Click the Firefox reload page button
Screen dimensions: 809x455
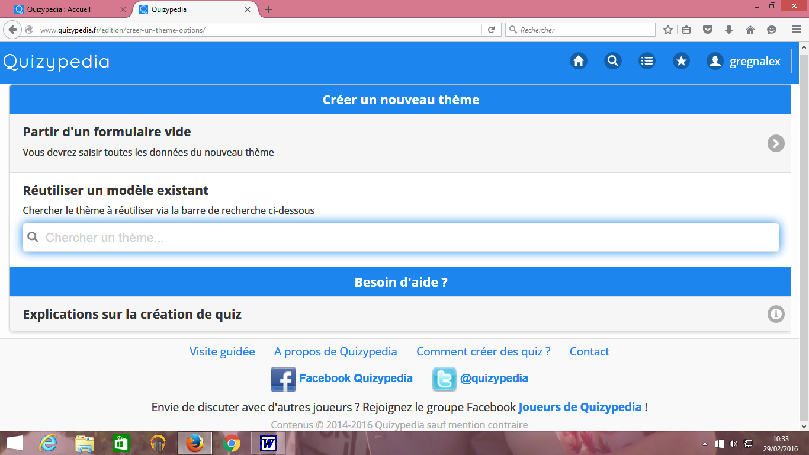click(491, 30)
